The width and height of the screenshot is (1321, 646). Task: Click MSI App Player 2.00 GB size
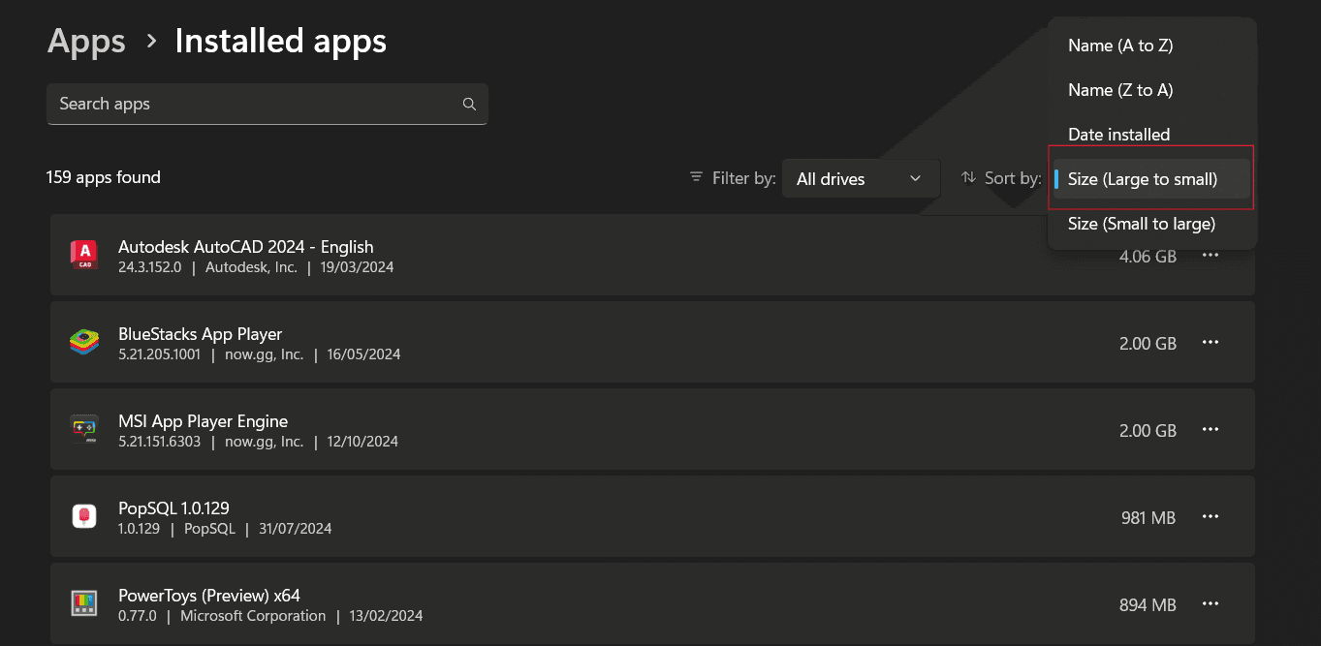[1148, 431]
